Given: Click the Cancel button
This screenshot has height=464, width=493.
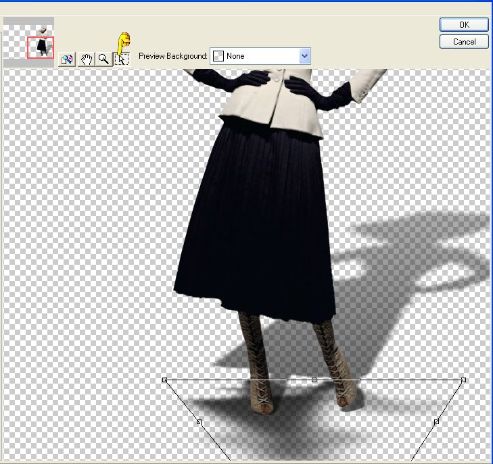Looking at the screenshot, I should (x=464, y=42).
